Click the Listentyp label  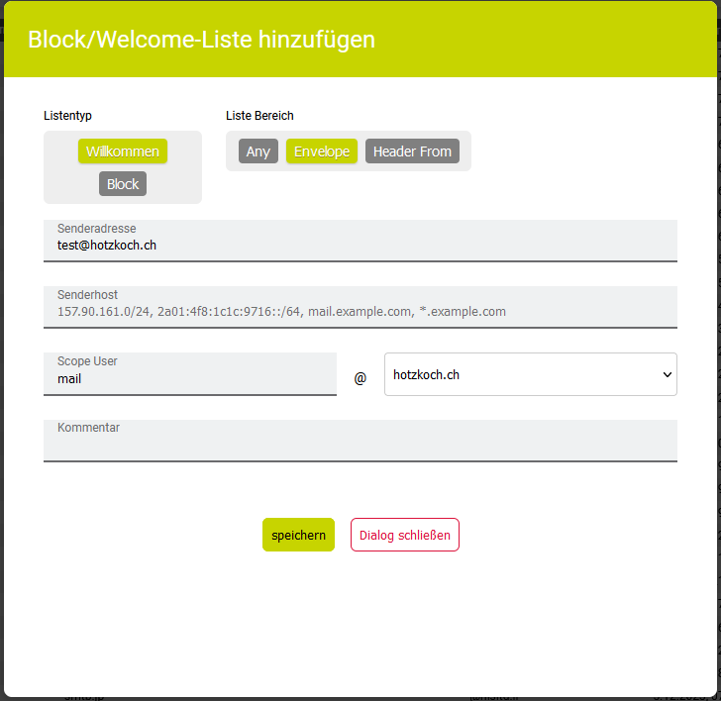[67, 116]
